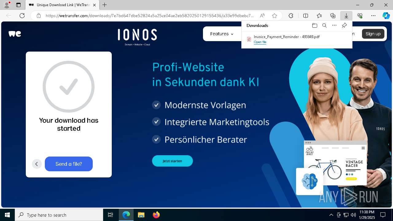The height and width of the screenshot is (221, 393).
Task: Toggle split screen icon
Action: (306, 16)
